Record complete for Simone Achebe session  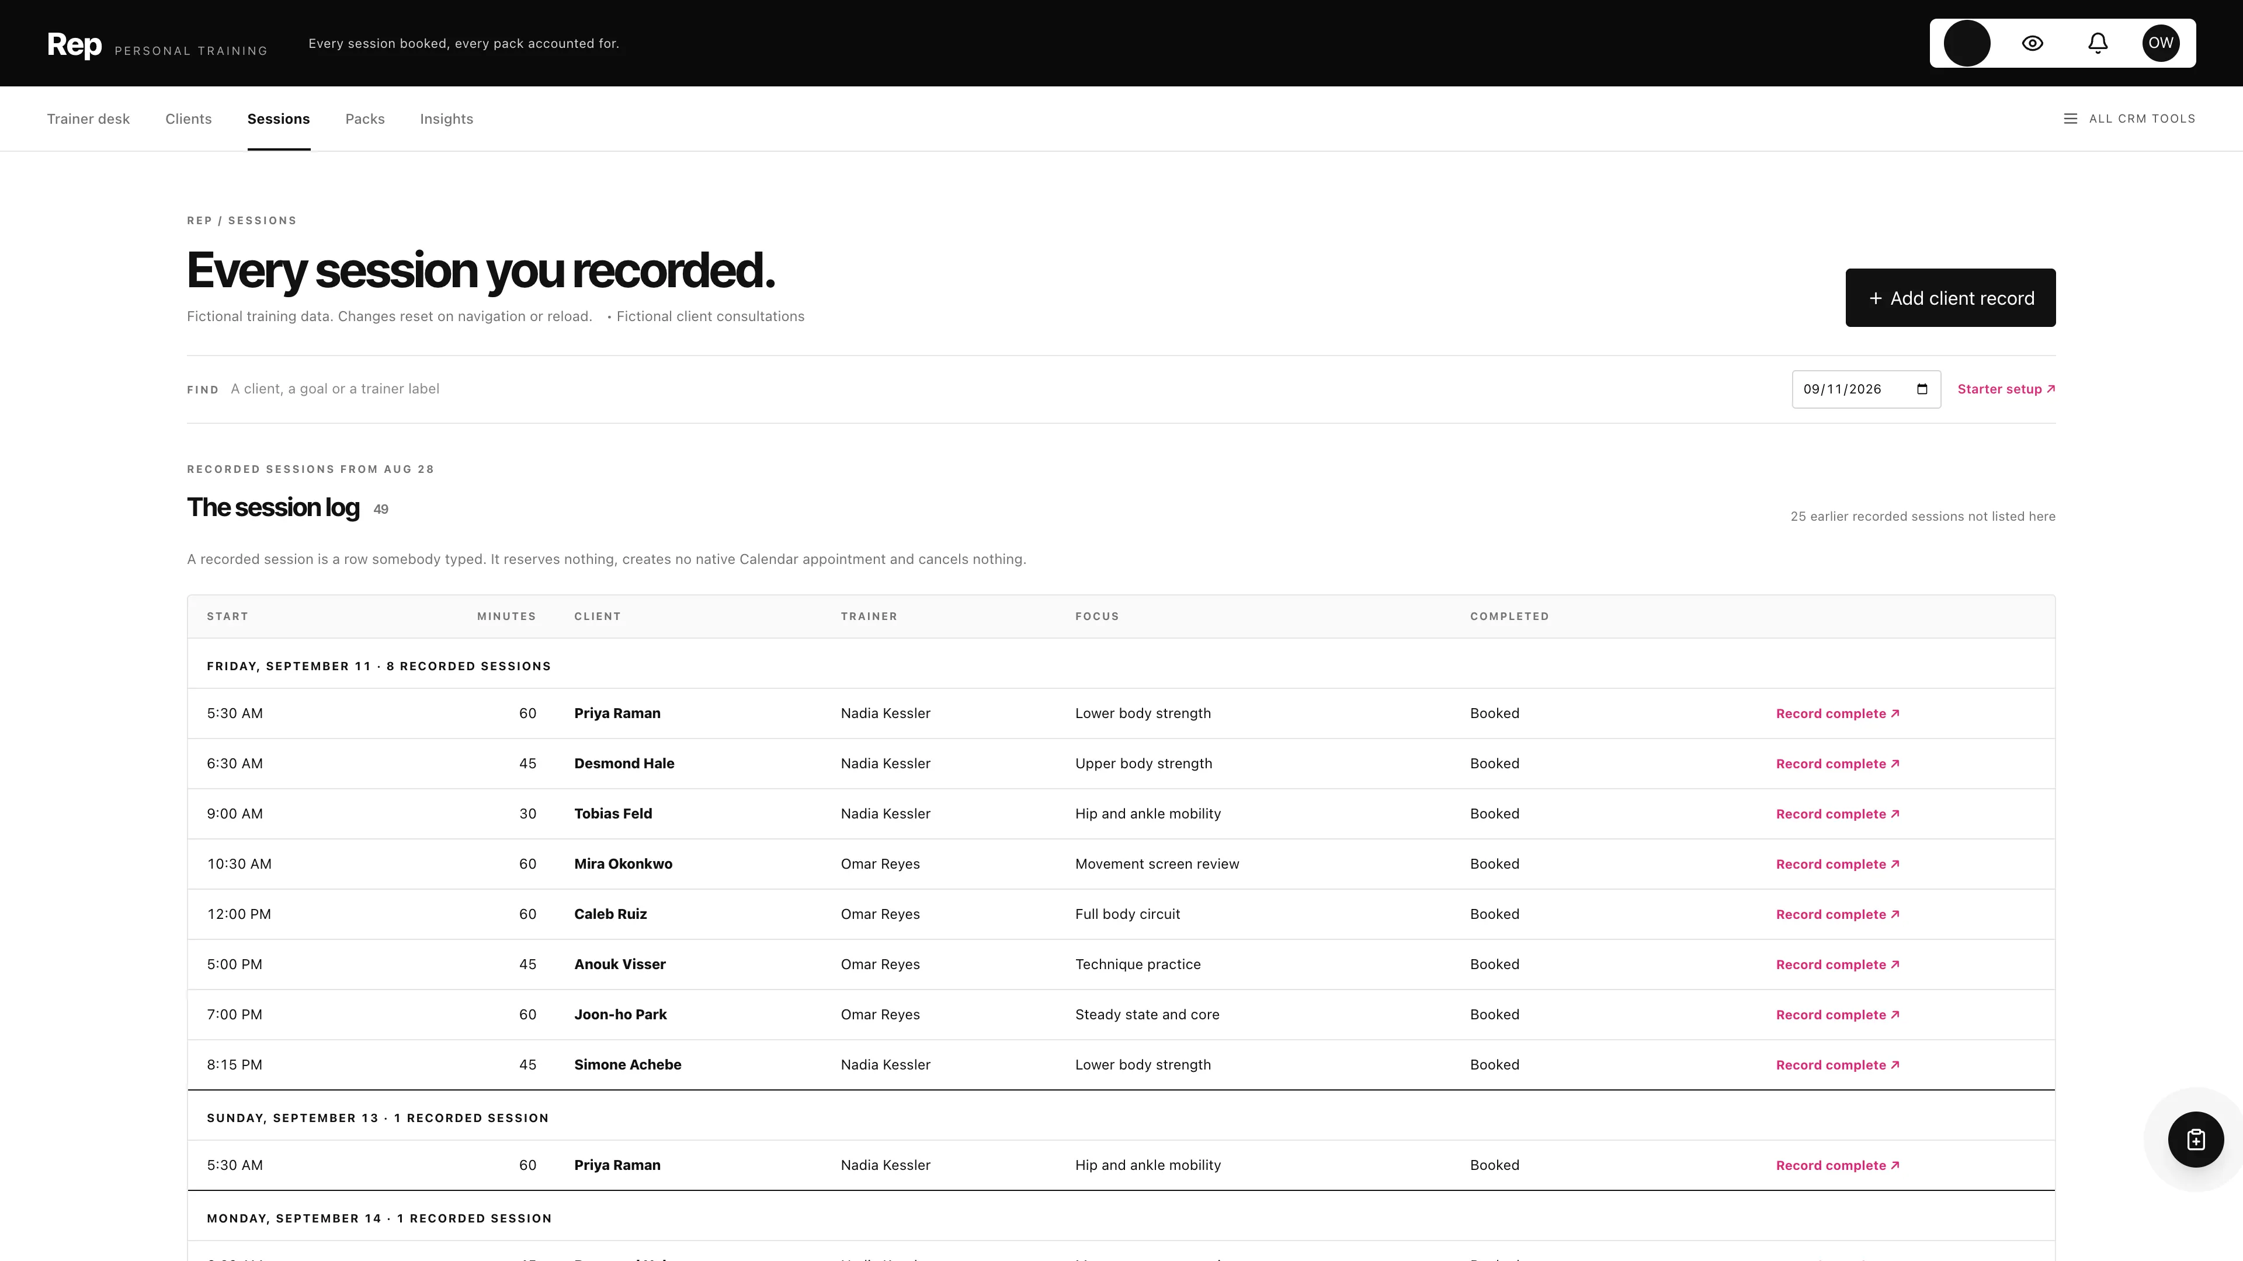pyautogui.click(x=1837, y=1065)
